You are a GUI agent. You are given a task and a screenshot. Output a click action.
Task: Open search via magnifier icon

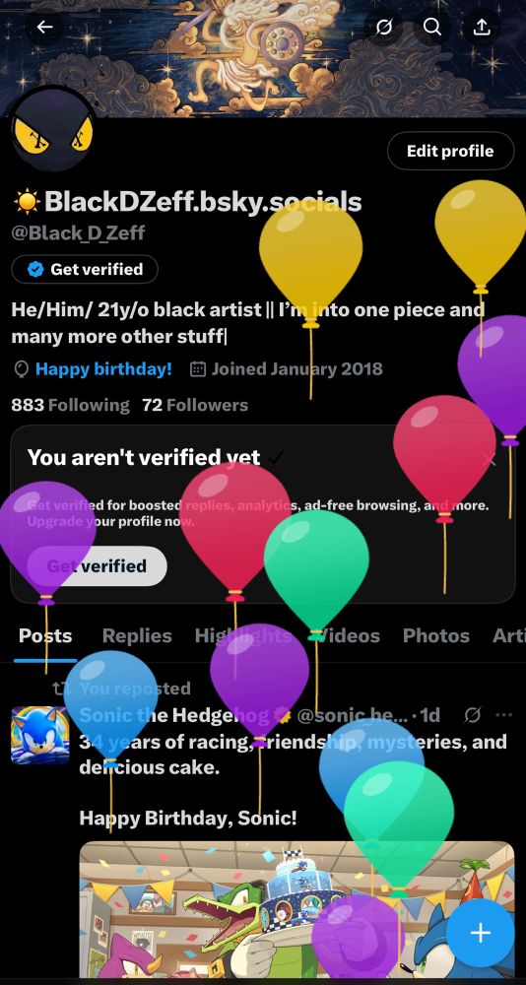coord(431,27)
